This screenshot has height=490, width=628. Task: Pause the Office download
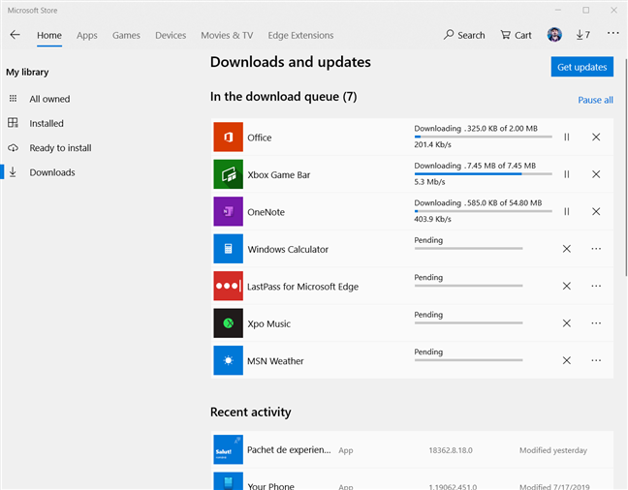pos(567,137)
